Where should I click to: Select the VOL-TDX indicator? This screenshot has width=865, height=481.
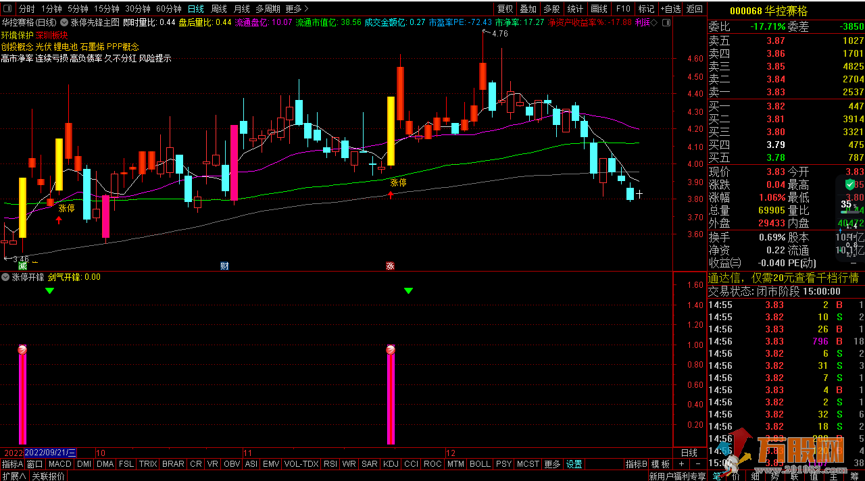301,464
